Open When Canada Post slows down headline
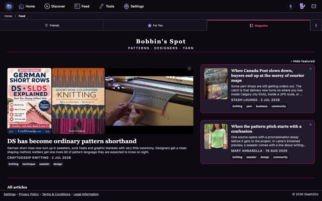Viewport: 322px width, 201px height. (268, 76)
